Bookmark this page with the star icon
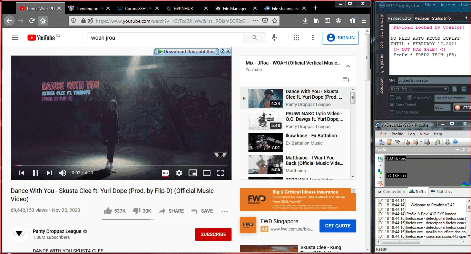 point(275,21)
